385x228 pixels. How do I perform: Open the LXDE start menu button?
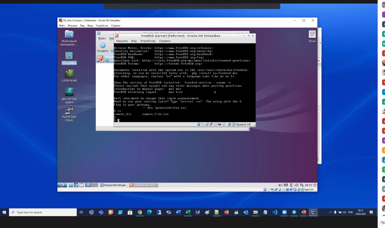(62, 185)
